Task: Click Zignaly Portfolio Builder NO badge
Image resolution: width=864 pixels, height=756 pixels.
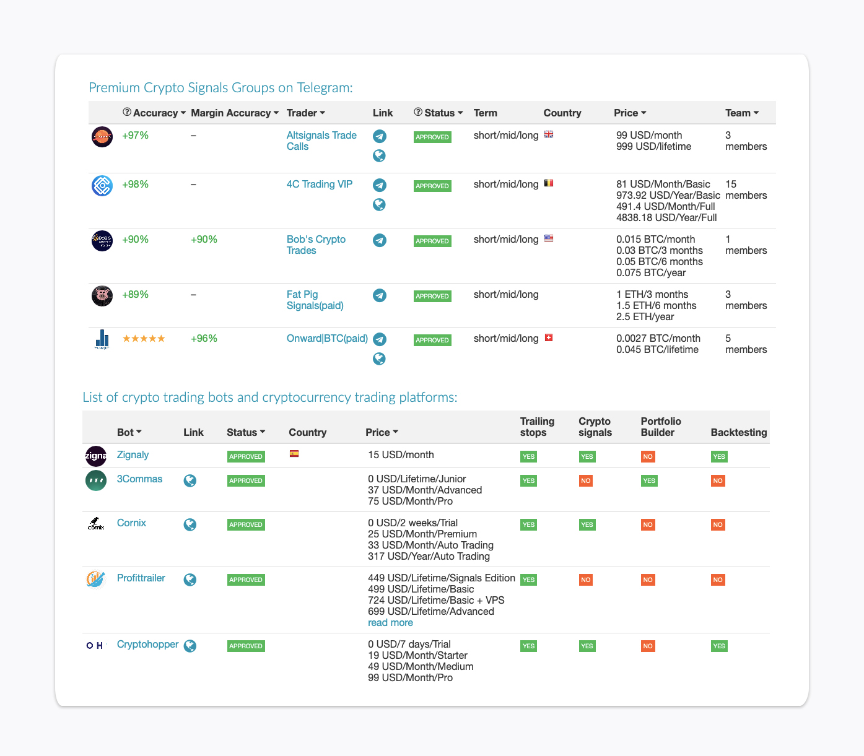Action: (x=648, y=456)
